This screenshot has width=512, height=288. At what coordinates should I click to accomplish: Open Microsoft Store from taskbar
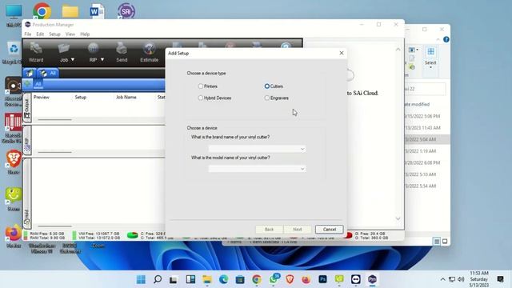pyautogui.click(x=240, y=279)
